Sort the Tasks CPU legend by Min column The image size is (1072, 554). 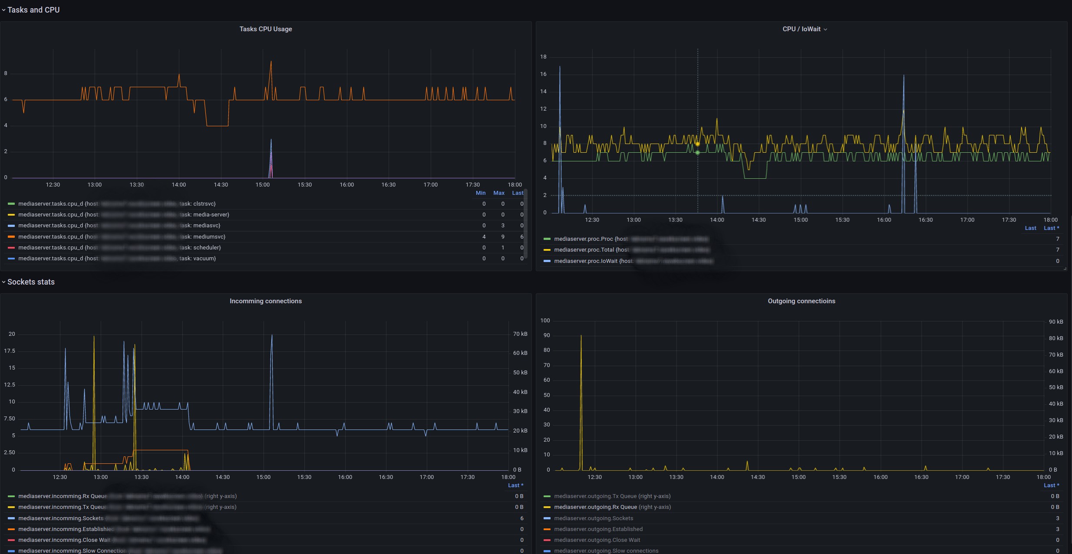[x=480, y=193]
